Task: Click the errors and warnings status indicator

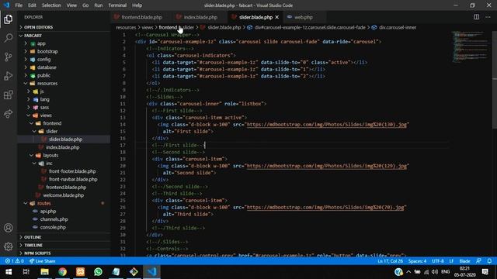Action: click(14, 261)
